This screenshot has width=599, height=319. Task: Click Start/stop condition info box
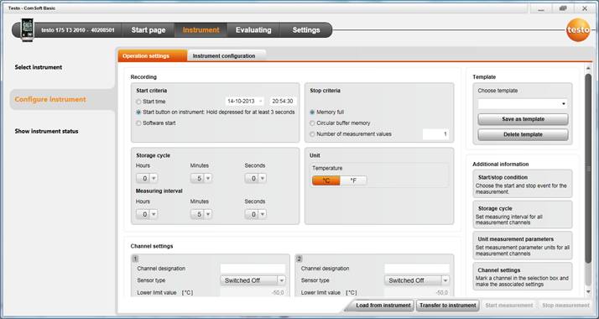point(523,184)
